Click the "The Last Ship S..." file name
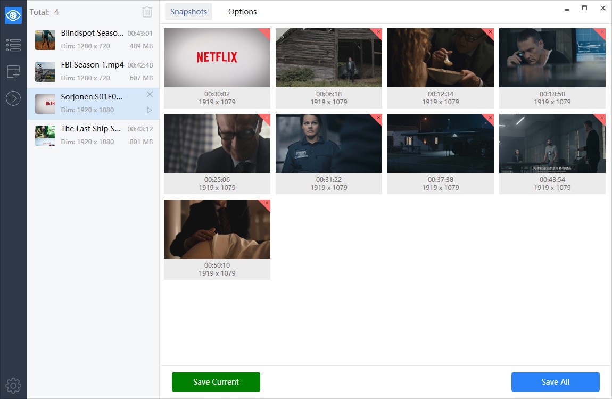Image resolution: width=612 pixels, height=399 pixels. (x=91, y=129)
